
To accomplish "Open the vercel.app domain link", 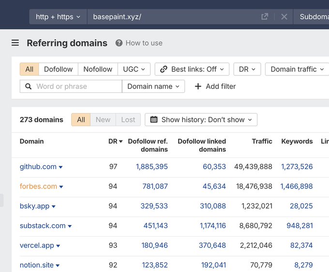I will (37, 245).
